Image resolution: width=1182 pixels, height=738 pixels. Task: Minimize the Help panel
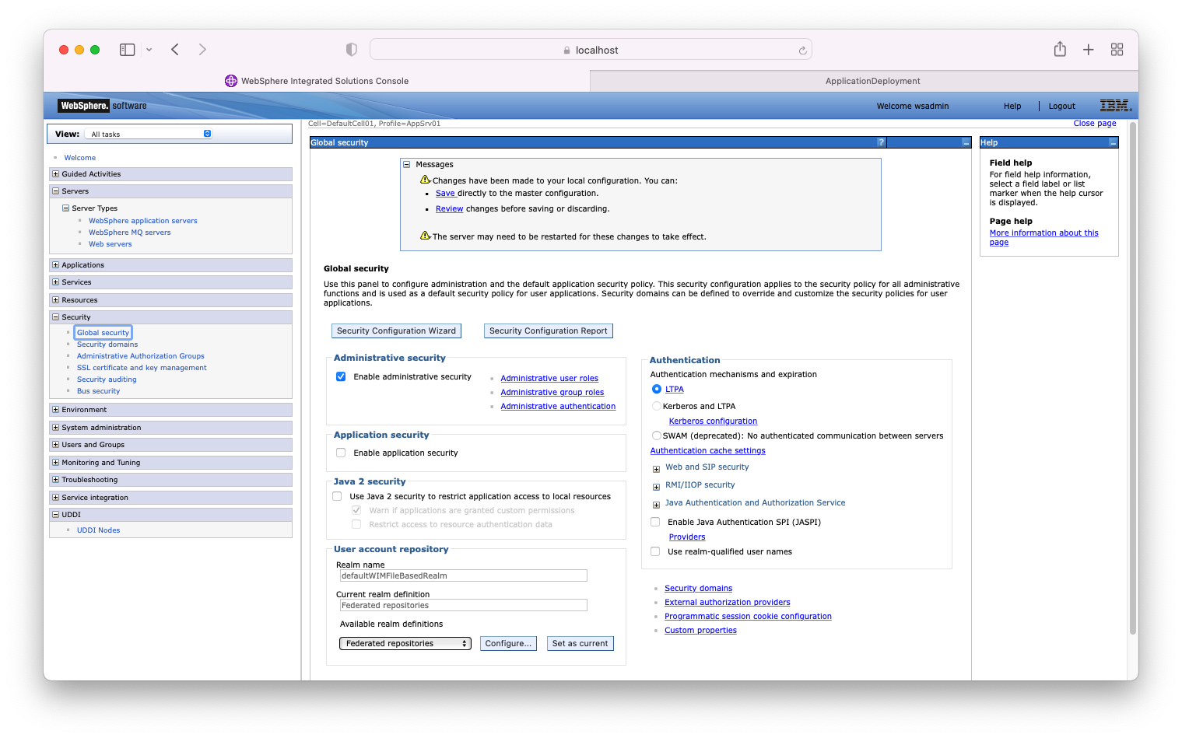click(1113, 143)
